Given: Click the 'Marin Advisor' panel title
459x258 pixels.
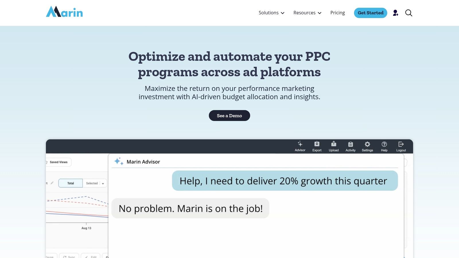Looking at the screenshot, I should tap(143, 162).
